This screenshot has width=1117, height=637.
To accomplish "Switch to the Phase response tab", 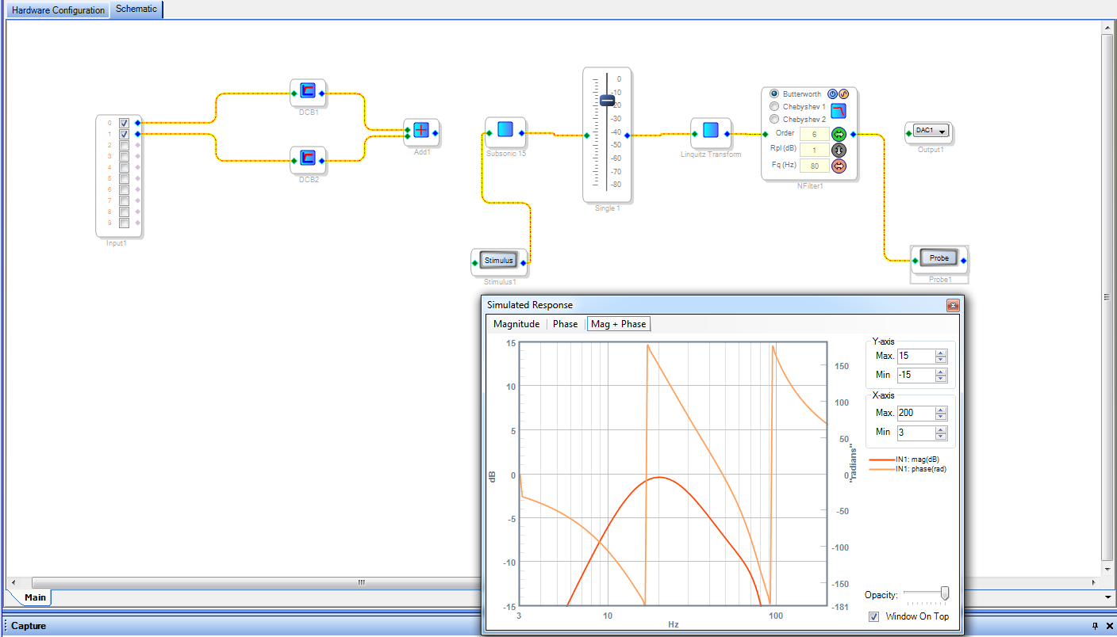I will pyautogui.click(x=565, y=324).
